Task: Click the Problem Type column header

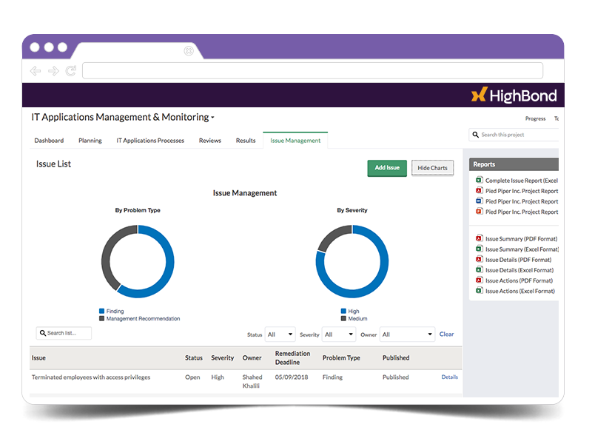Action: 341,358
